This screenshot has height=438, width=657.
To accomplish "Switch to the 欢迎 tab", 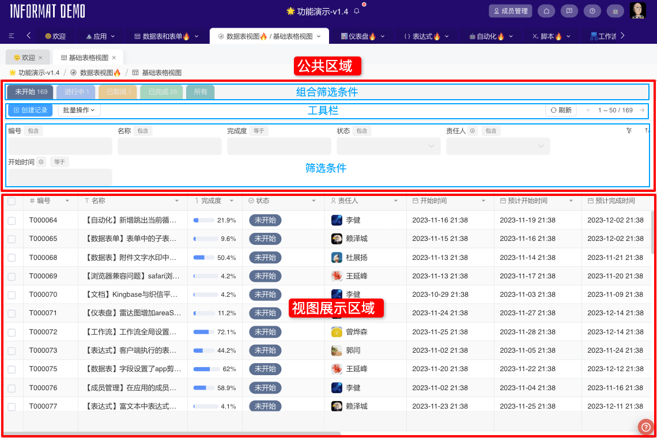I will coord(27,57).
